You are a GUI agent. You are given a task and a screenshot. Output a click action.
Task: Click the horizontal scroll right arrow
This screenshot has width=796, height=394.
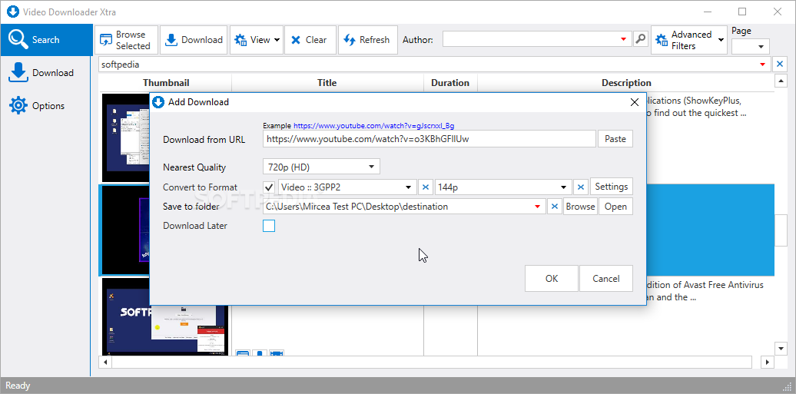pyautogui.click(x=768, y=362)
